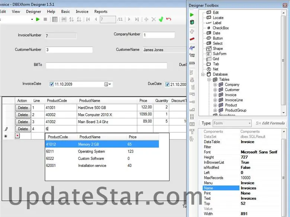Select Operating System row in product lookup
Screen dimensions: 290x217
click(x=102, y=151)
